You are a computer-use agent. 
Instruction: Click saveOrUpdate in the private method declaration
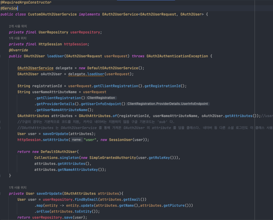pyautogui.click(x=49, y=193)
